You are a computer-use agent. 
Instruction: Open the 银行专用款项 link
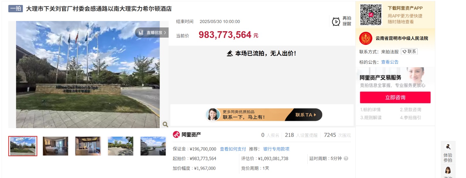(x=276, y=149)
